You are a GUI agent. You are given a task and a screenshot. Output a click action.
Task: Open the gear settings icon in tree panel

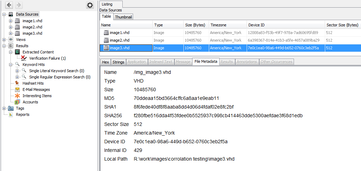pyautogui.click(x=90, y=5)
